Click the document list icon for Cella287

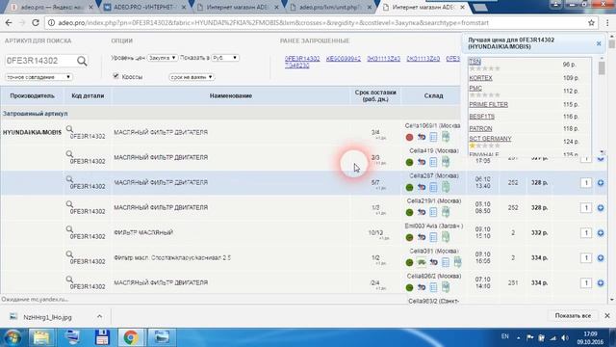(433, 187)
